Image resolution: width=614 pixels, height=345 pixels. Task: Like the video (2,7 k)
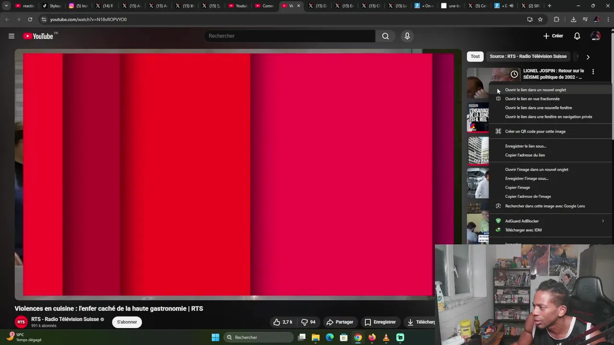283,322
